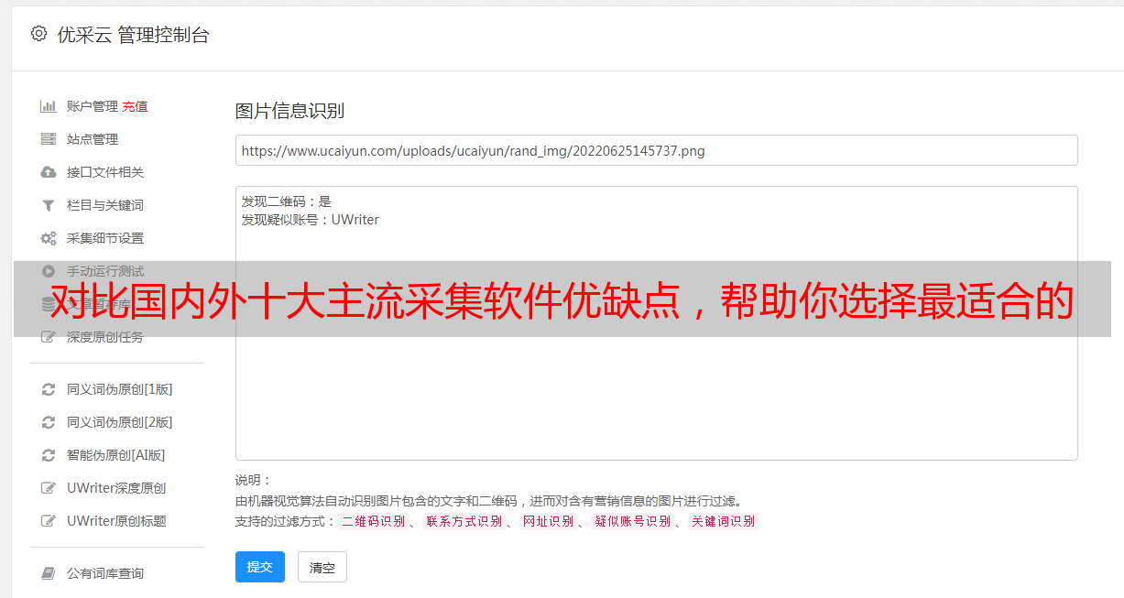
Task: Click the gears icon for 采集细节设置
Action: 49,238
